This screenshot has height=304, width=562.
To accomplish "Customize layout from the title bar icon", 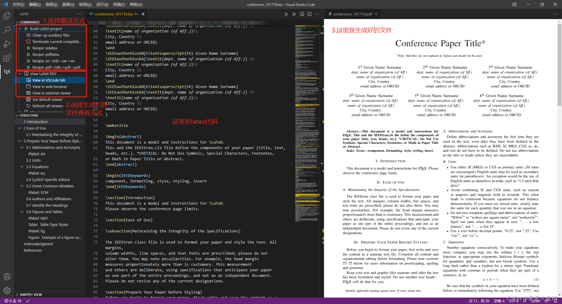I will [514, 4].
